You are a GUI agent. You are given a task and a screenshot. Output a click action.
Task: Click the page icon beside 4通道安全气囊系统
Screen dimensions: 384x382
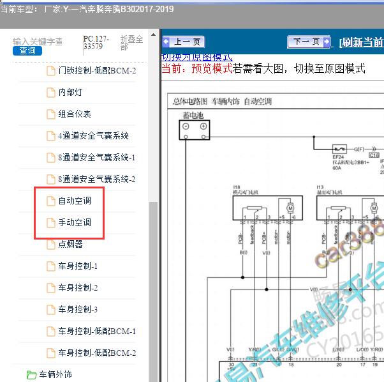51,136
